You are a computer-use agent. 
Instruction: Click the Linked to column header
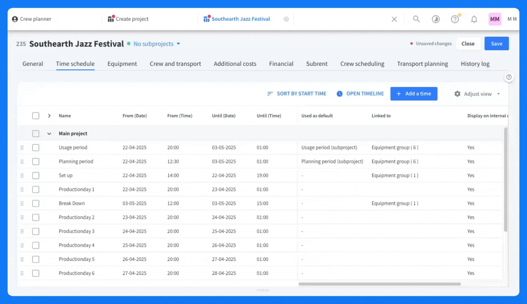coord(381,116)
